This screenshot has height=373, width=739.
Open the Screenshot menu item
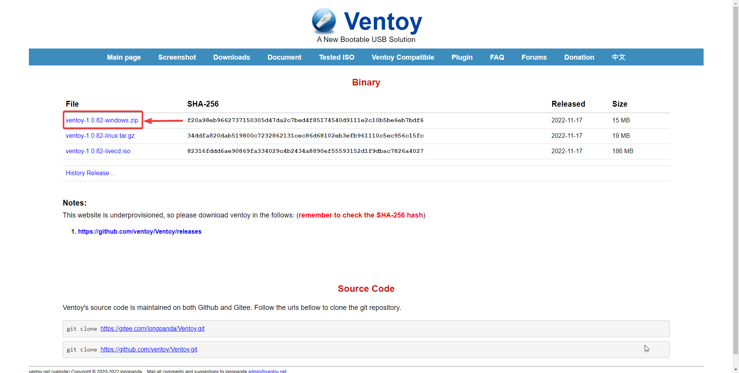177,57
